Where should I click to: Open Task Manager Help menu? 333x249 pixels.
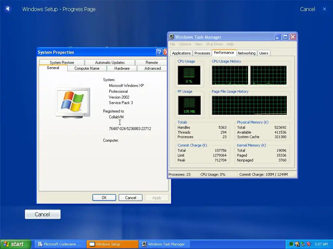(x=230, y=44)
